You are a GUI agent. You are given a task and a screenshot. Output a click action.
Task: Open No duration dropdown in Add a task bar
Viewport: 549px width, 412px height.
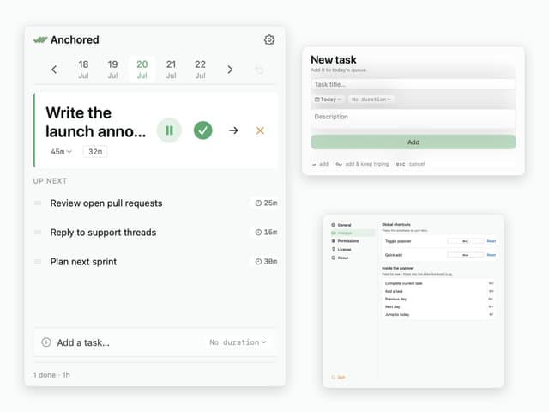[x=238, y=342]
